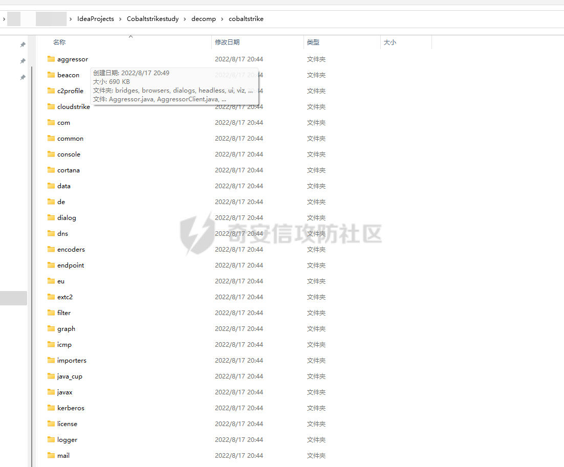The width and height of the screenshot is (564, 467).
Task: Click 文件夹 type in graph row
Action: point(316,328)
